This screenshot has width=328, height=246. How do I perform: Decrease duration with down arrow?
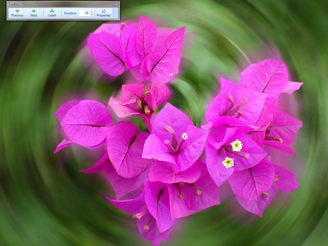click(91, 15)
